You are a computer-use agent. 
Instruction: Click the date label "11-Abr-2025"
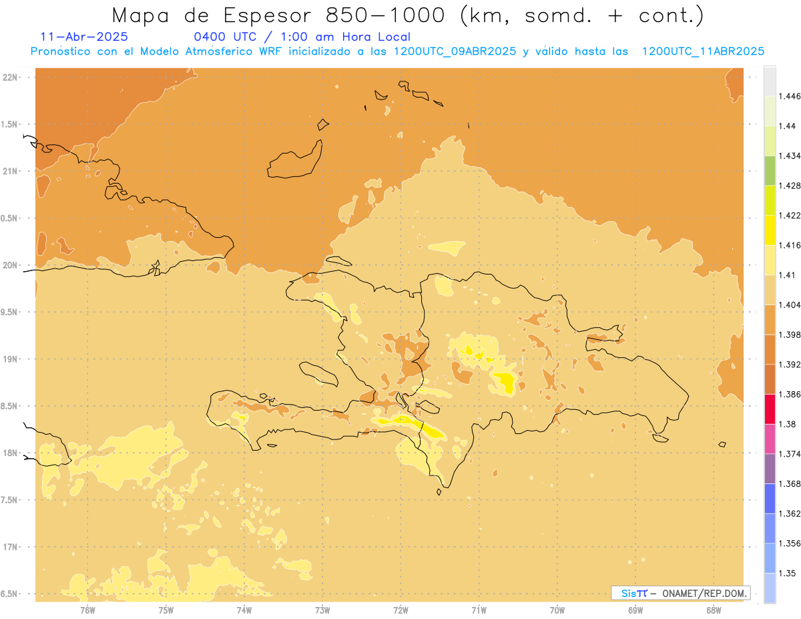[84, 37]
